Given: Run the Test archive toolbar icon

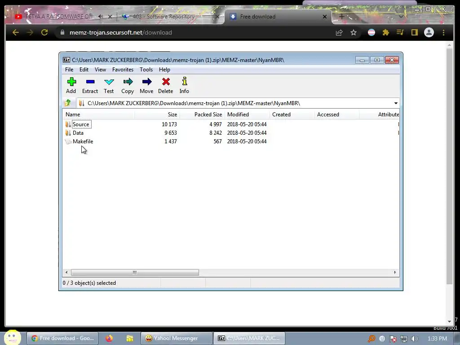Looking at the screenshot, I should point(109,85).
